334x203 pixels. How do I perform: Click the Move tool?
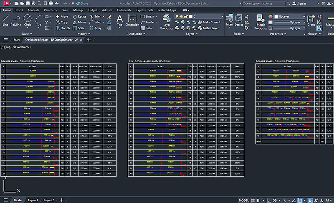[62, 16]
